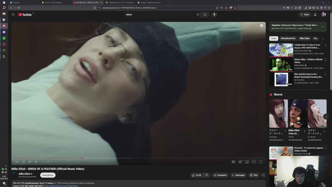Open the Robert Miles - Children video thumbnail
This screenshot has width=332, height=187.
click(x=281, y=64)
